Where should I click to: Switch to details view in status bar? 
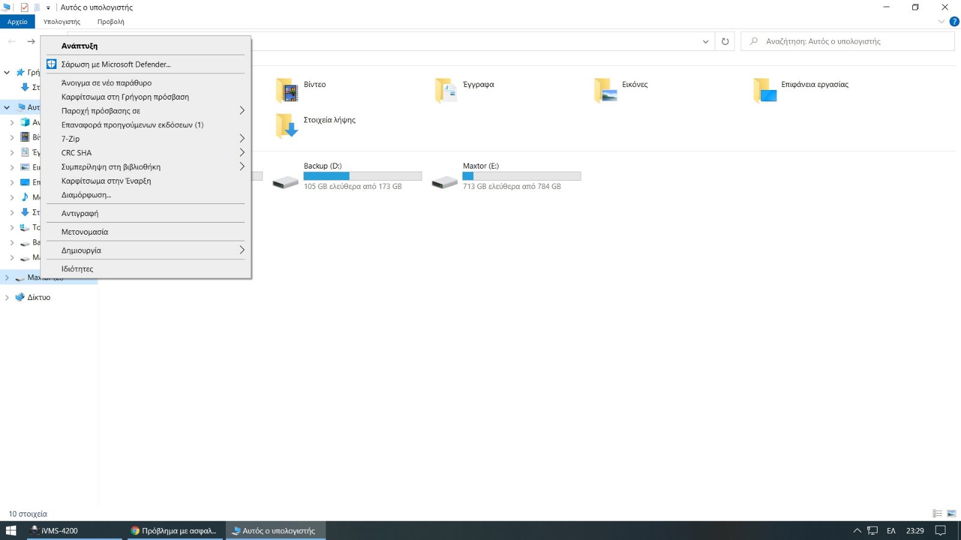click(937, 514)
